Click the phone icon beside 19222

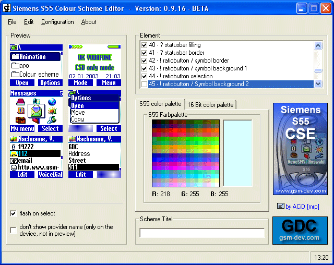pyautogui.click(x=14, y=147)
